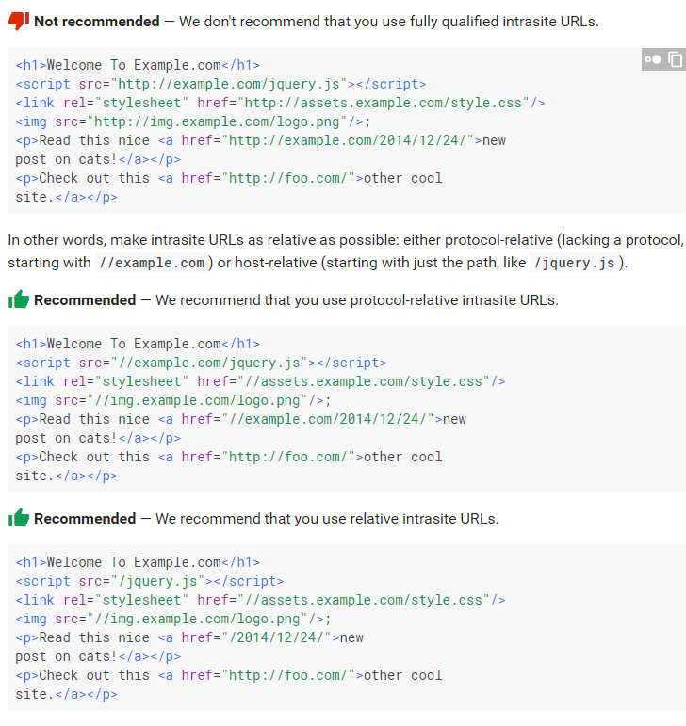686x726 pixels.
Task: Click inline code "//example.com" in the paragraph
Action: 152,263
